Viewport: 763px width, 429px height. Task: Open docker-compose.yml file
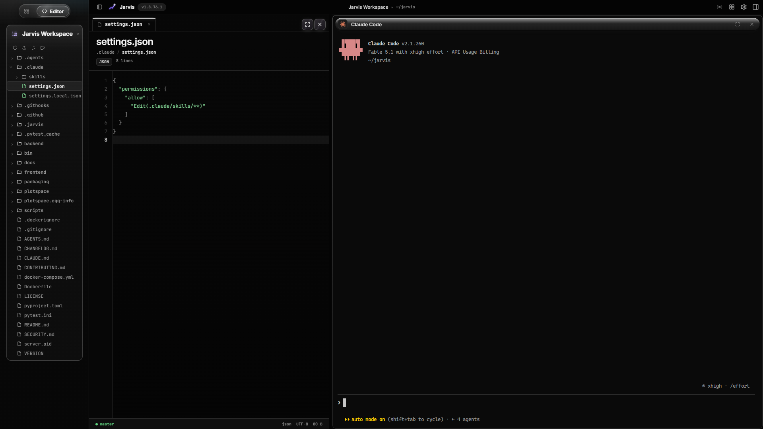pos(45,277)
